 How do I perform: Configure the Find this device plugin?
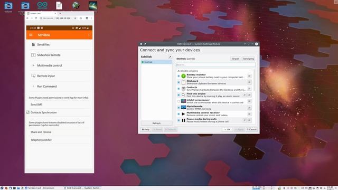[245, 95]
